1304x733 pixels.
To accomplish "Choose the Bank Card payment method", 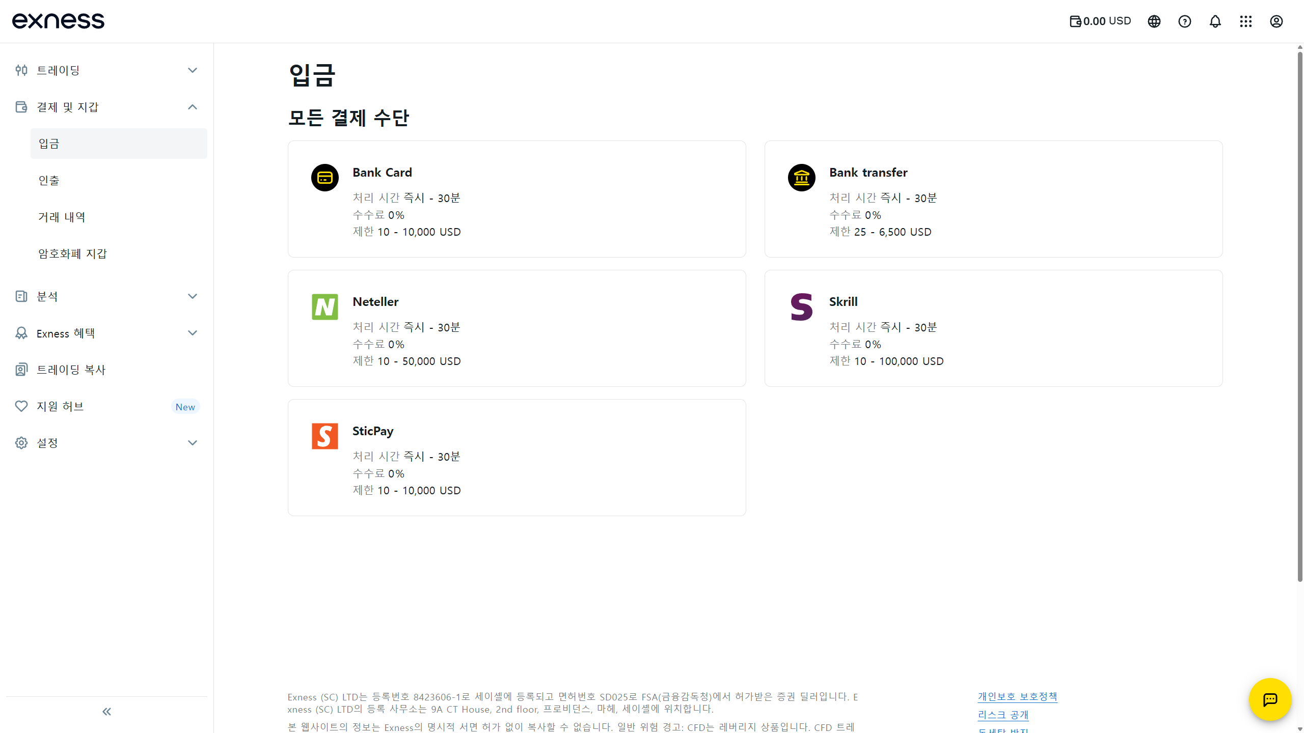I will (517, 199).
